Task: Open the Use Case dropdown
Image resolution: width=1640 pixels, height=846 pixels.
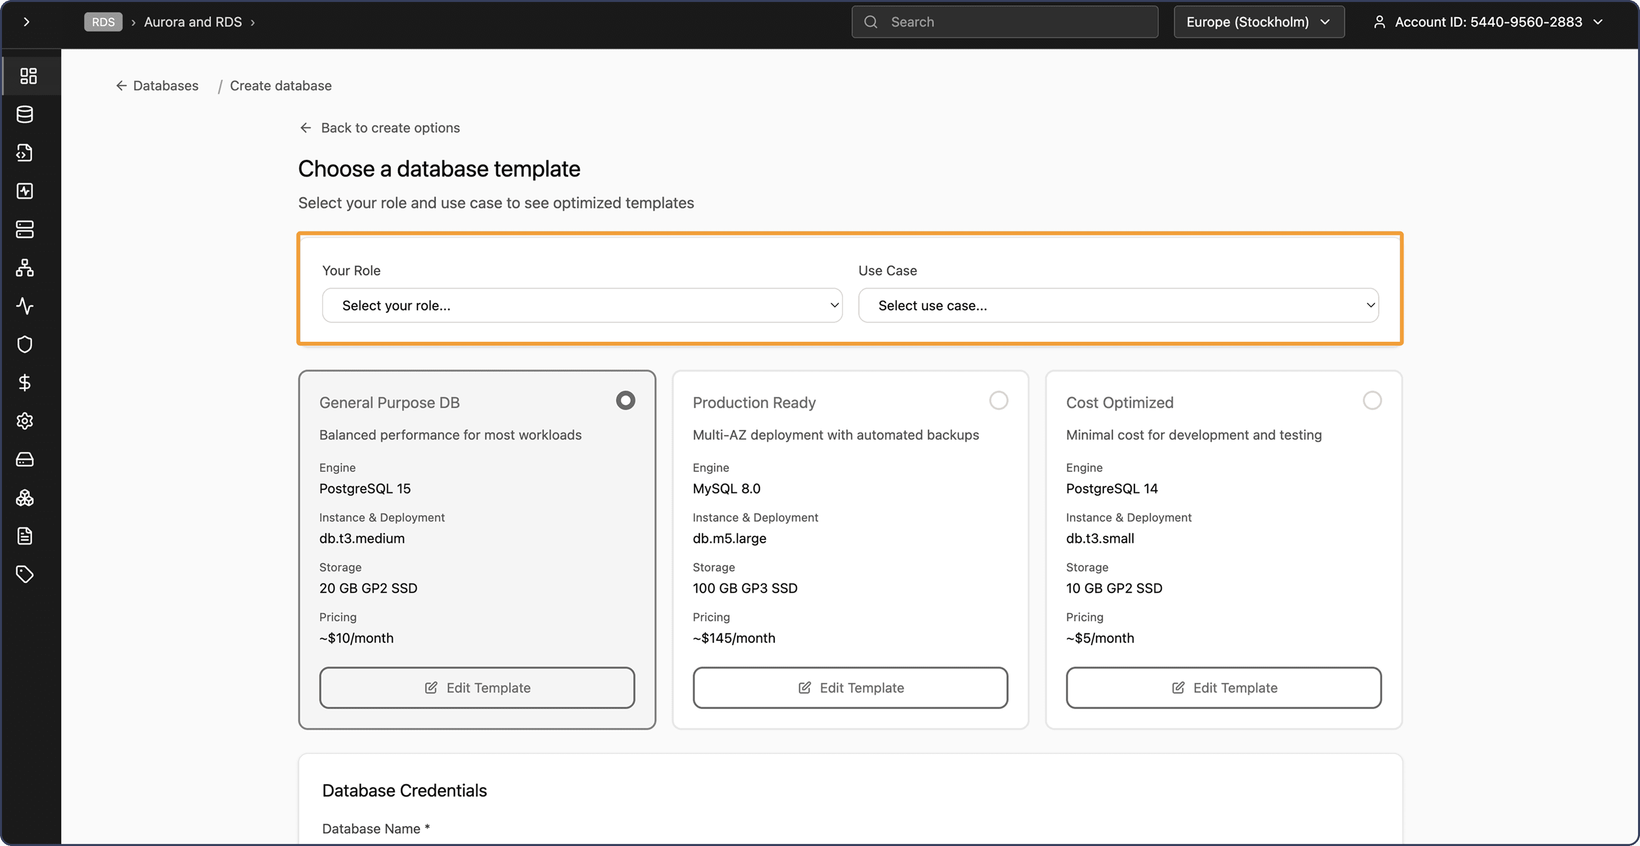Action: click(1118, 305)
